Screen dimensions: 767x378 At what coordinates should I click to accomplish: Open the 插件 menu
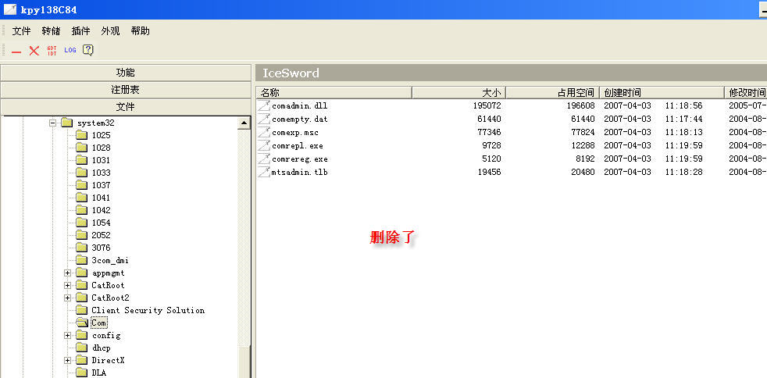[x=80, y=31]
